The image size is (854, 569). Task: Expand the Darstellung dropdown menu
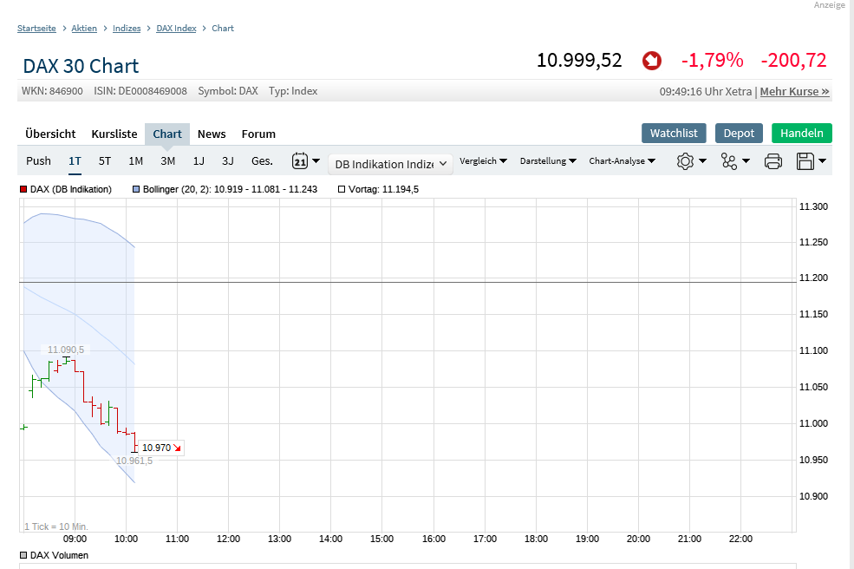click(548, 160)
